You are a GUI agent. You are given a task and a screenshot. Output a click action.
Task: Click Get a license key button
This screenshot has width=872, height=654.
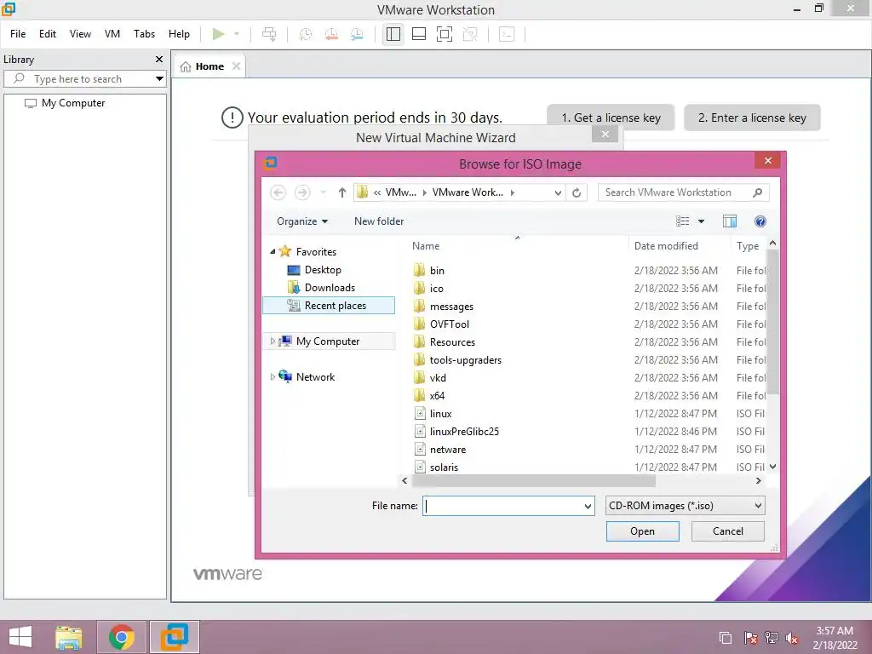point(611,118)
